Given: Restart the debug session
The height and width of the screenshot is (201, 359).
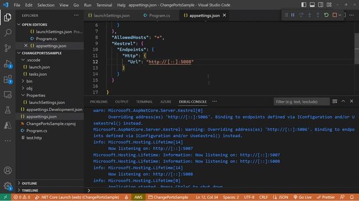Looking at the screenshot, I should point(326,15).
